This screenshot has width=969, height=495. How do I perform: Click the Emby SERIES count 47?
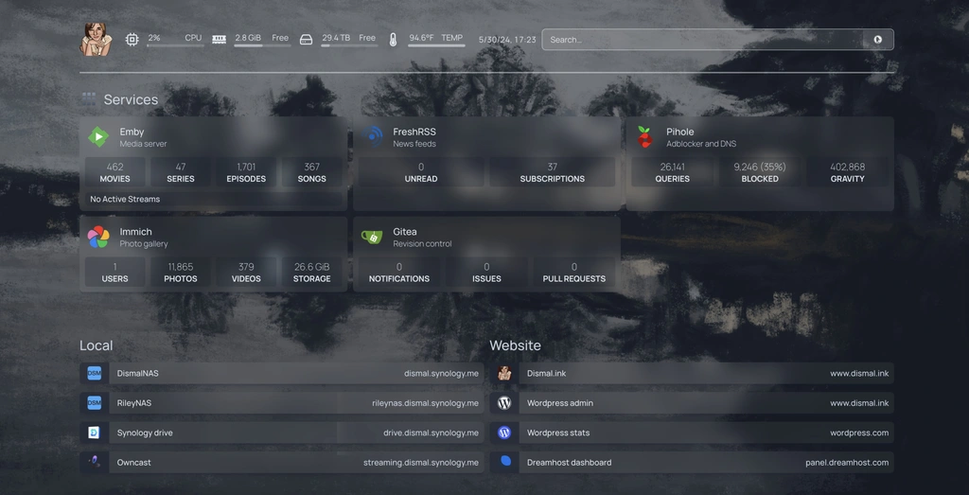coord(181,172)
